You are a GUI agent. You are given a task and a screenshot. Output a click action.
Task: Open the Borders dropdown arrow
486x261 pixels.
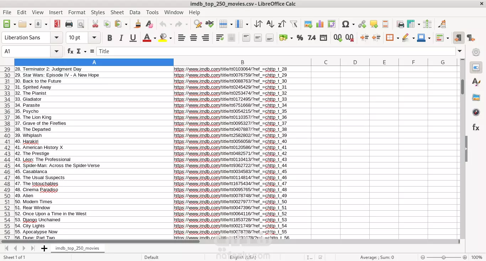397,38
